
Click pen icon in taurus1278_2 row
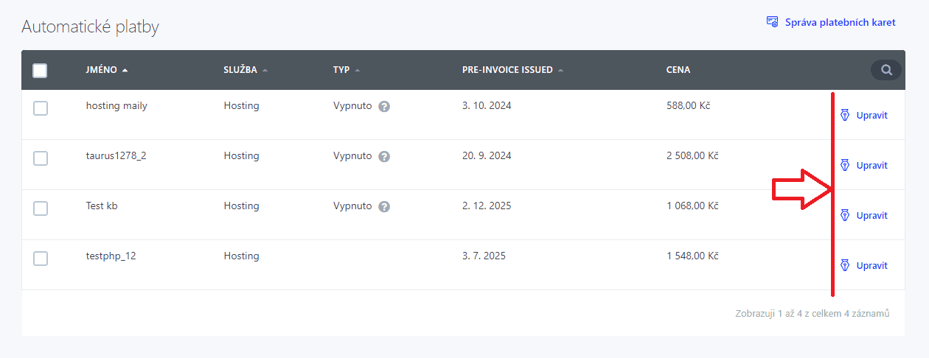[845, 165]
